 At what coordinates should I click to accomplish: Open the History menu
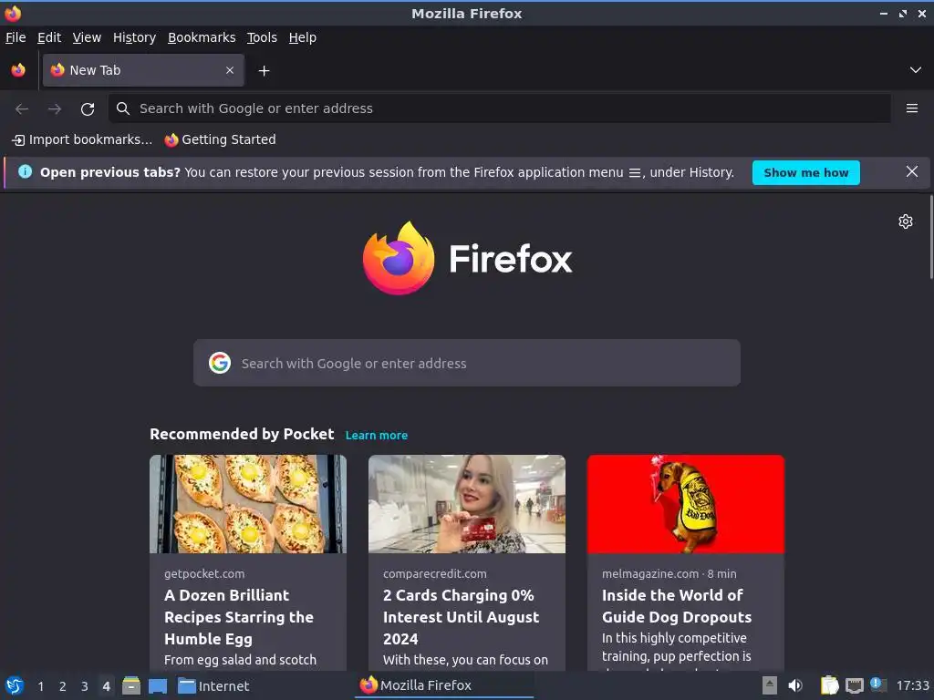(134, 37)
